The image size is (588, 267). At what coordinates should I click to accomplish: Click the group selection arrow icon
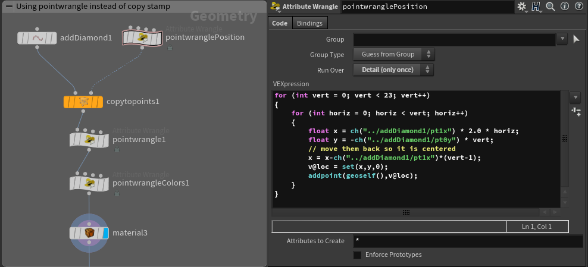[x=576, y=39]
